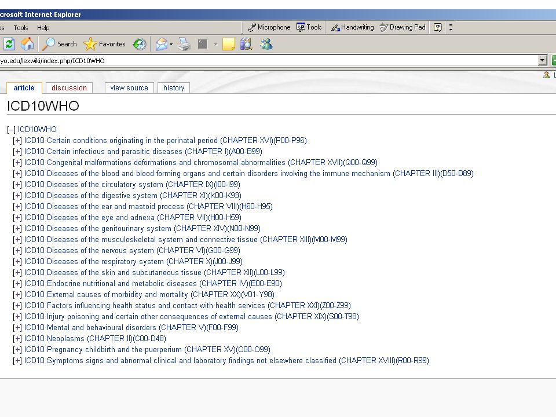Open the ICD10WHO root link
Viewport: 556px width, 417px height.
[x=37, y=129]
